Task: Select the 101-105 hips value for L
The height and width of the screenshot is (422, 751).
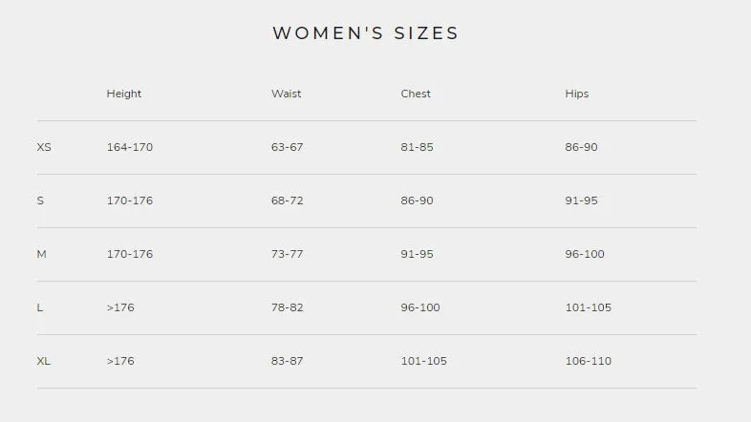Action: point(589,307)
